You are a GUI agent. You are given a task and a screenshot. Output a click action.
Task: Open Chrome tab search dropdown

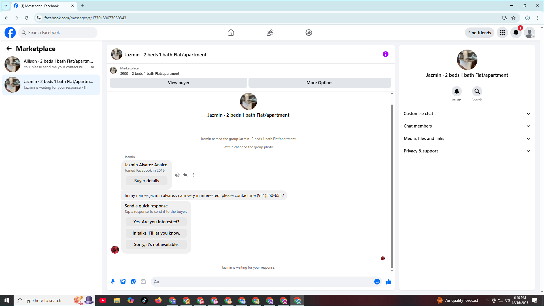[6, 6]
